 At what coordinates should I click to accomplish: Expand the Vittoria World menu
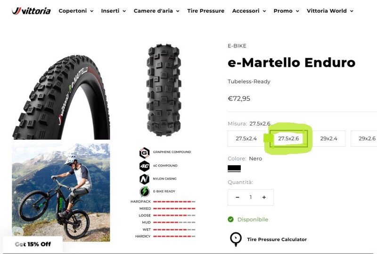330,11
